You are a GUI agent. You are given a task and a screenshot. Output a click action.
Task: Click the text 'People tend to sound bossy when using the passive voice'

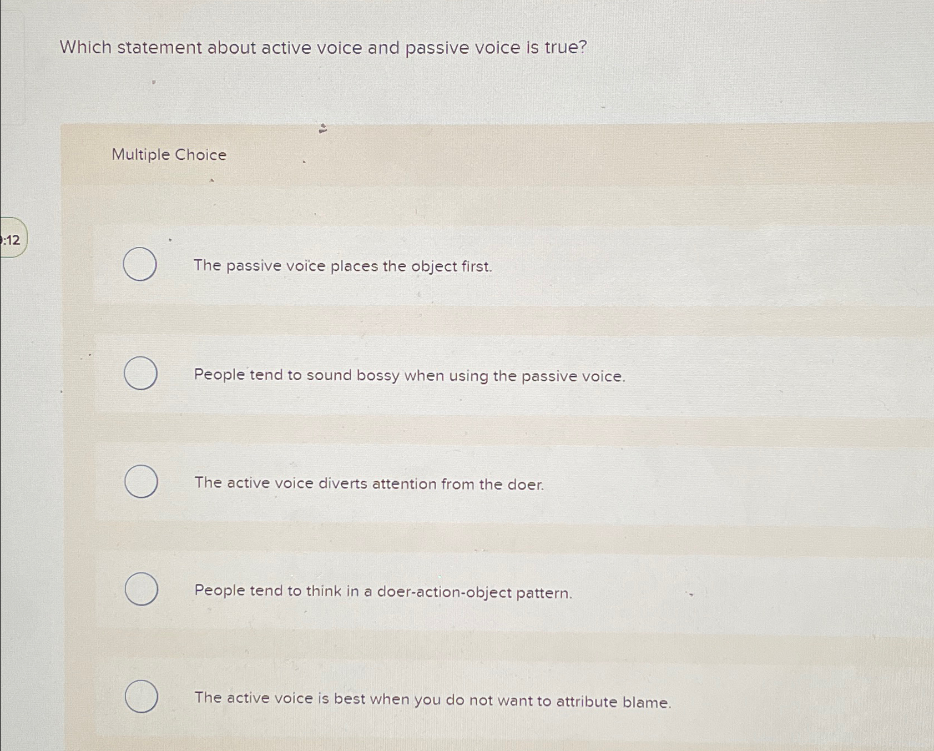pyautogui.click(x=410, y=376)
